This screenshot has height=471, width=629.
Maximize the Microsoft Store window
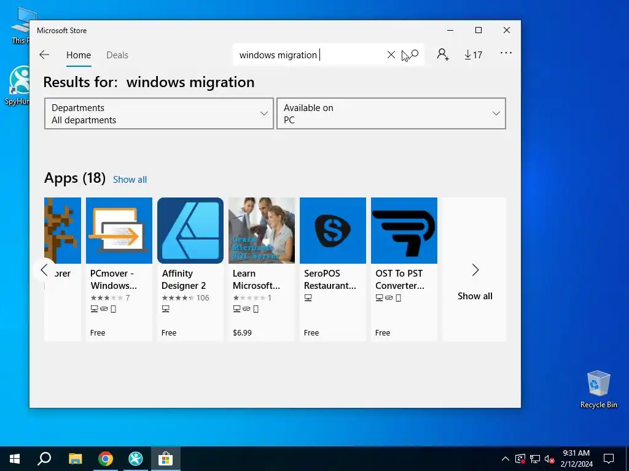[478, 31]
